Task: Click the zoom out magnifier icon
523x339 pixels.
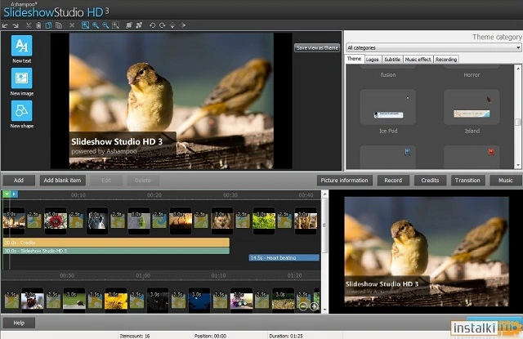Action: coord(106,26)
